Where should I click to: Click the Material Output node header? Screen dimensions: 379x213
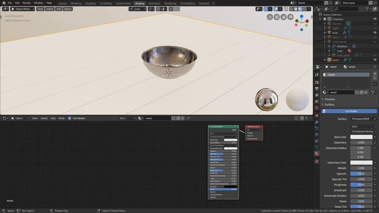[x=254, y=127]
